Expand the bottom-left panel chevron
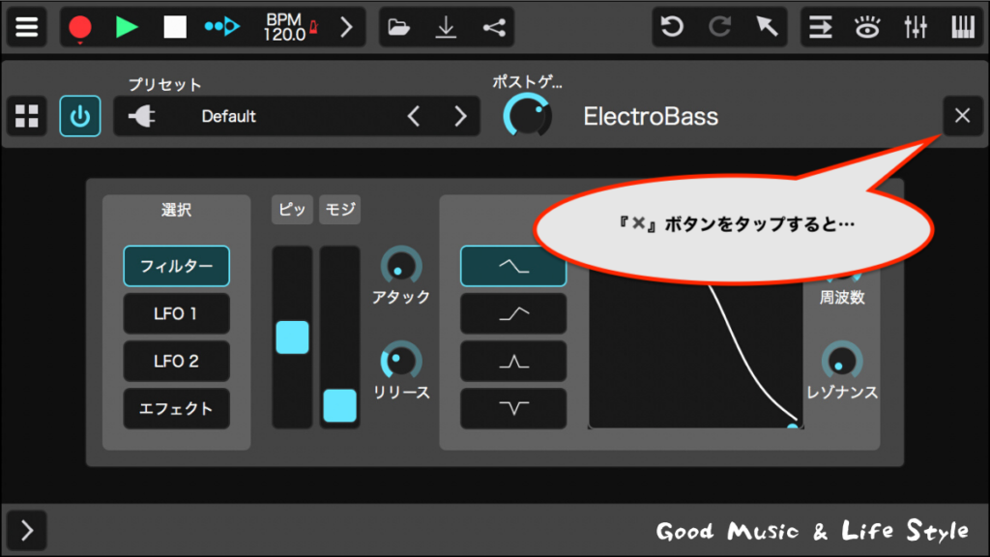The height and width of the screenshot is (557, 990). click(26, 531)
